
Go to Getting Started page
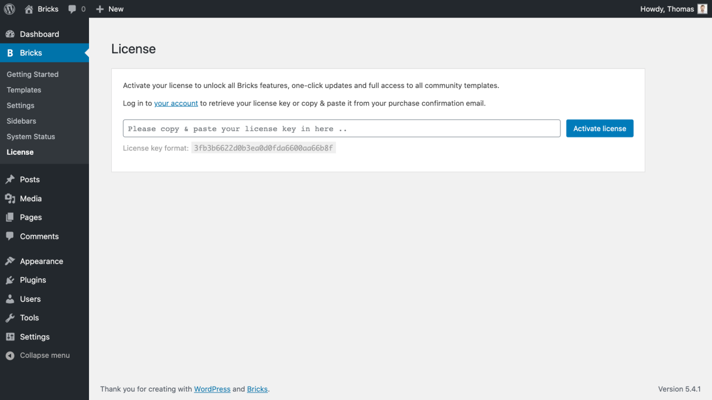(32, 75)
